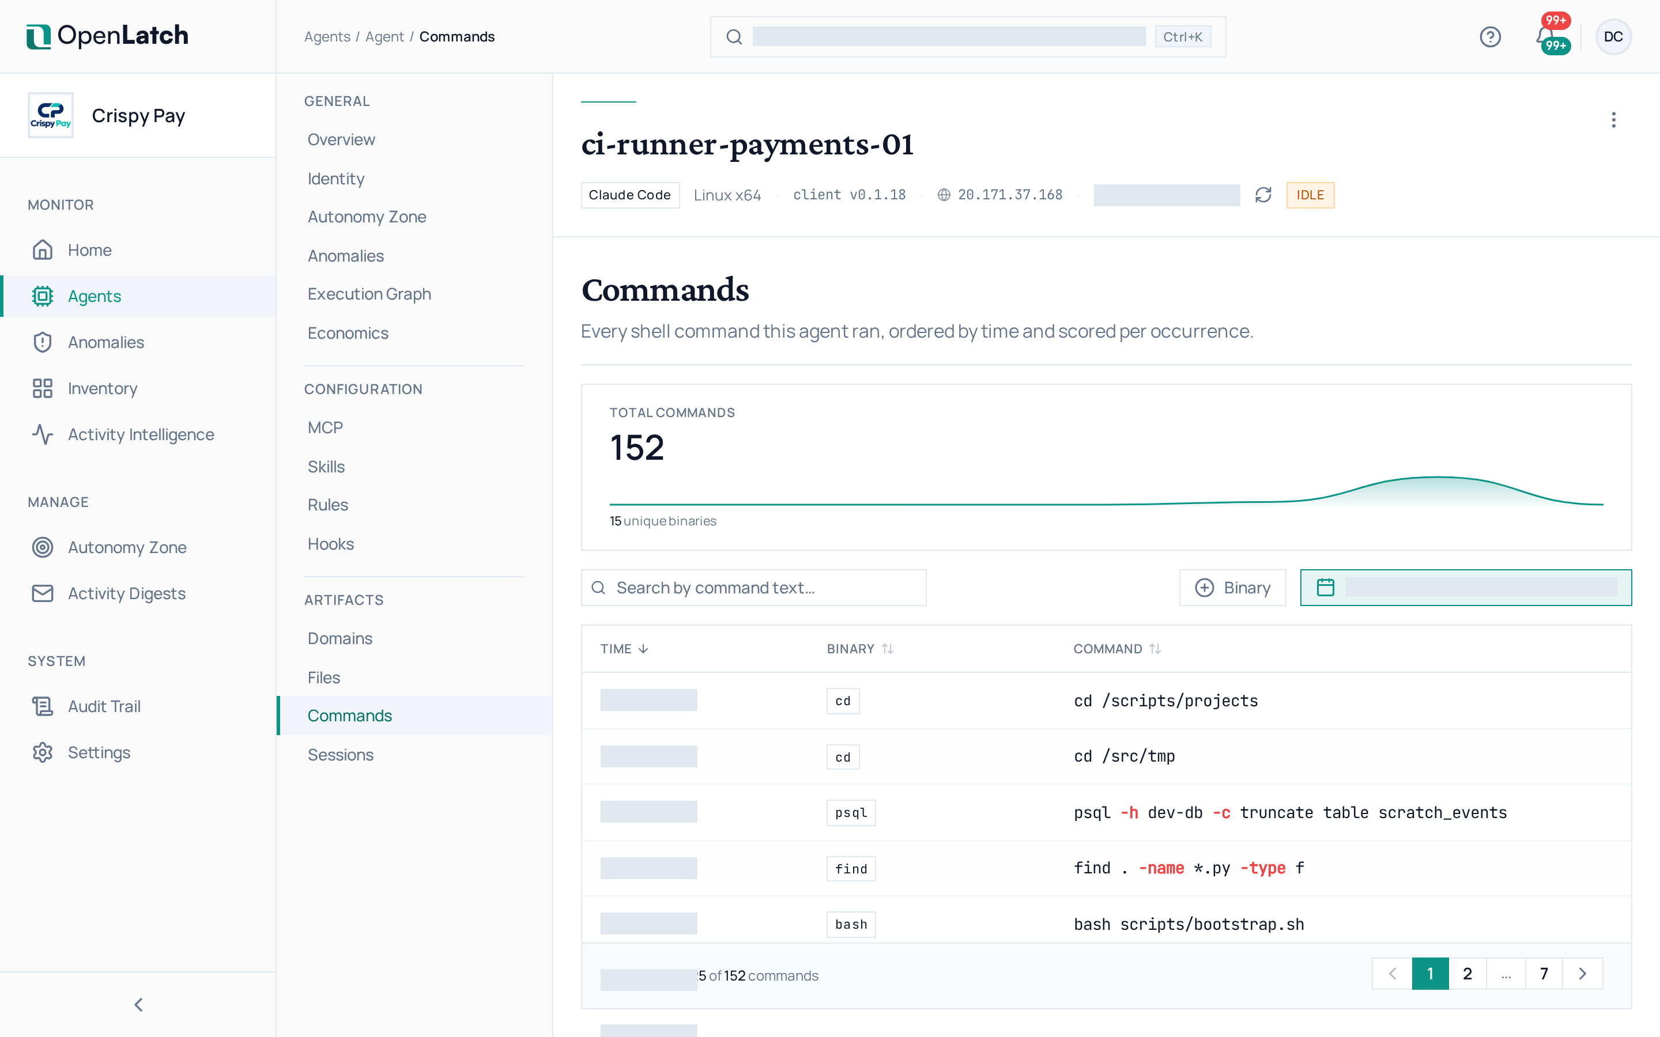
Task: Sort the table by COMMAND column
Action: pos(1116,649)
